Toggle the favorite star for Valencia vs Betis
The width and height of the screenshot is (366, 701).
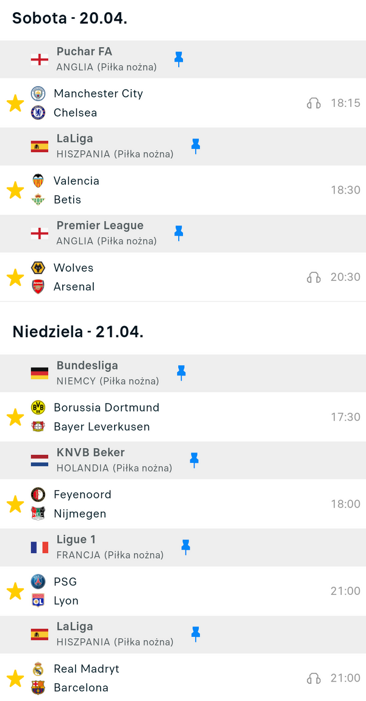click(15, 190)
